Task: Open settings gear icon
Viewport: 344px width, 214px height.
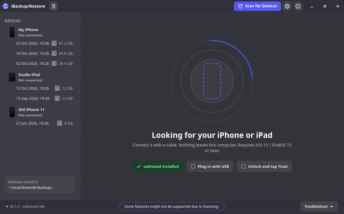Action: (287, 6)
